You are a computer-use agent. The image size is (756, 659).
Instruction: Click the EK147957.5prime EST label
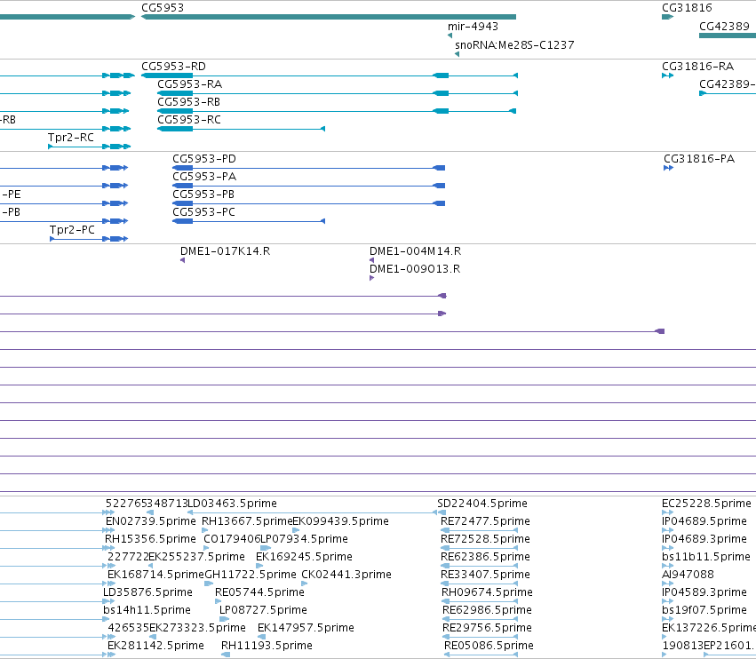point(306,628)
